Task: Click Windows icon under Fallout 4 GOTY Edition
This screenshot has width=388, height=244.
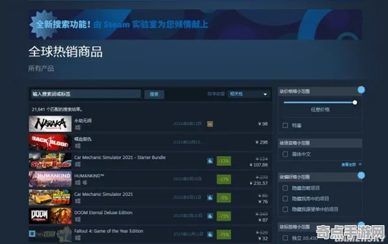Action: pos(77,238)
